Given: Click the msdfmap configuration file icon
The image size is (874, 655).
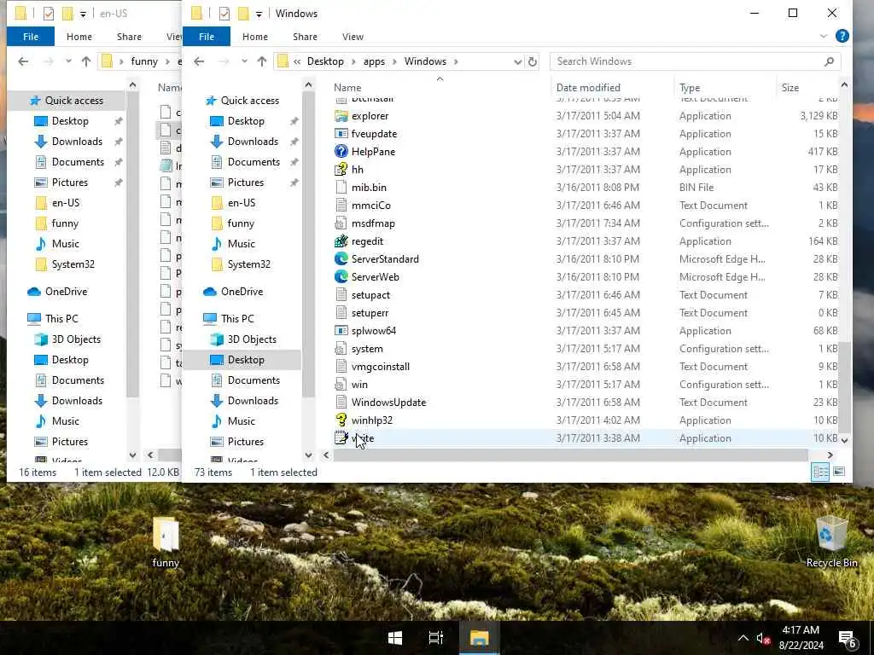Looking at the screenshot, I should [x=341, y=223].
